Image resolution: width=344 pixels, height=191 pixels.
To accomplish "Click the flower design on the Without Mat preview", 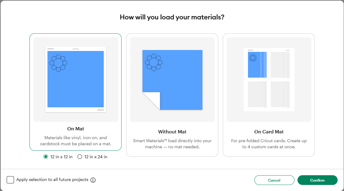I will click(154, 62).
